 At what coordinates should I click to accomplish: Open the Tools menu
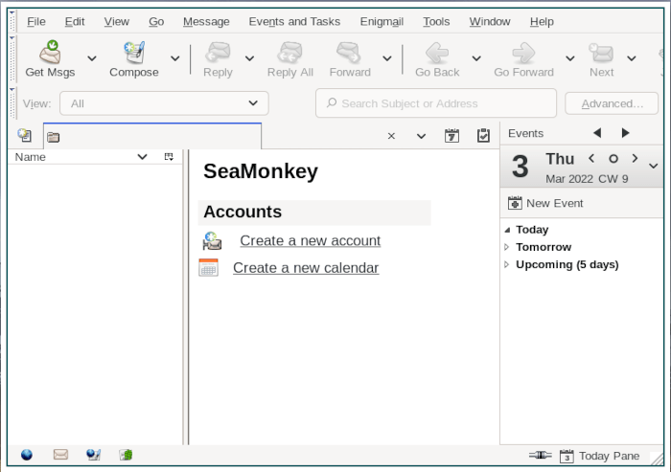436,21
